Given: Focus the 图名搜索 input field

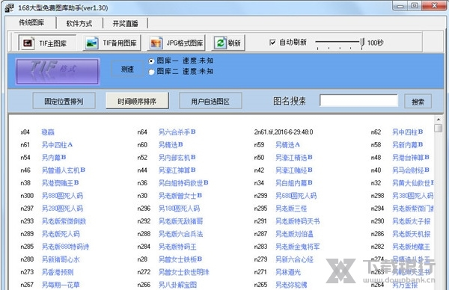Looking at the screenshot, I should tap(359, 100).
